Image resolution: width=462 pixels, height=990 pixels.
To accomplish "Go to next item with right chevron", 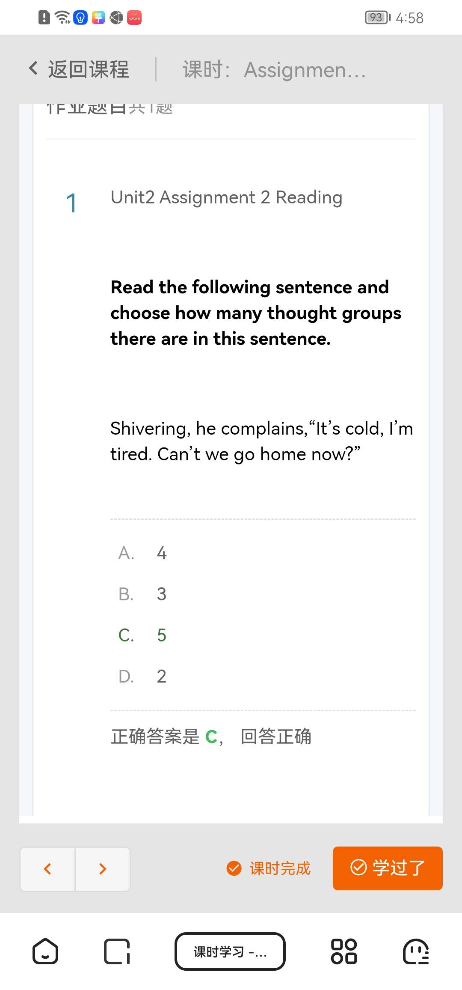I will click(103, 868).
